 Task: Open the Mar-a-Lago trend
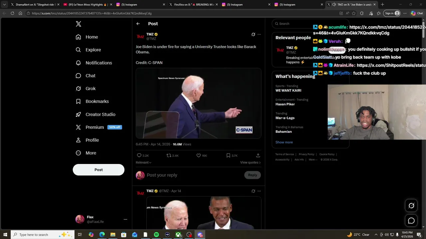coord(285,118)
